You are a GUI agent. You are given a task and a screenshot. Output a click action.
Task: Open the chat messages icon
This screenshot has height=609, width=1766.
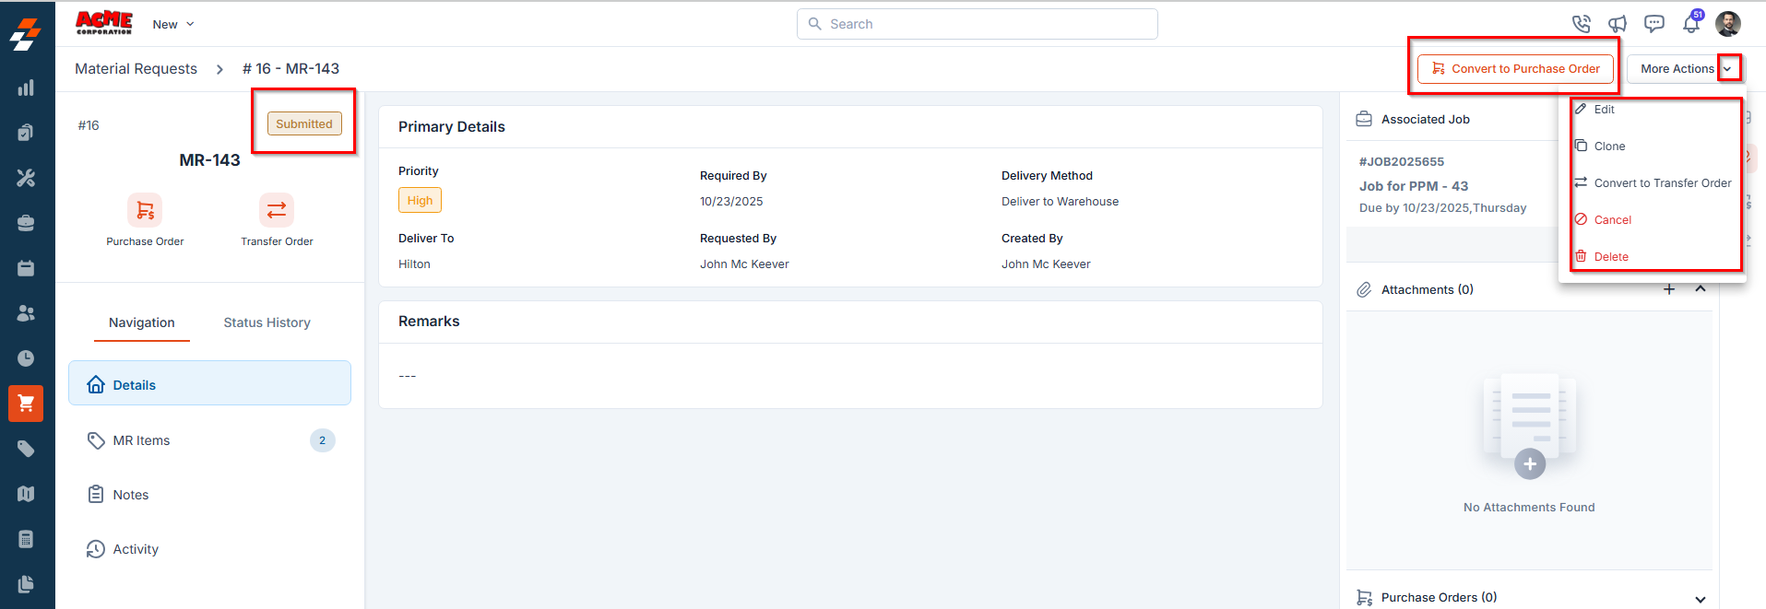[1654, 24]
